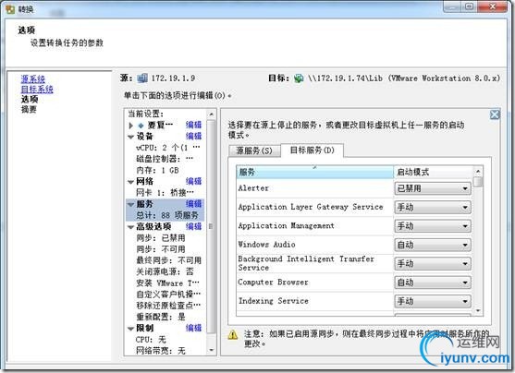This screenshot has height=373, width=515.
Task: Click the 最终同步: 不可用 entry
Action: click(168, 260)
